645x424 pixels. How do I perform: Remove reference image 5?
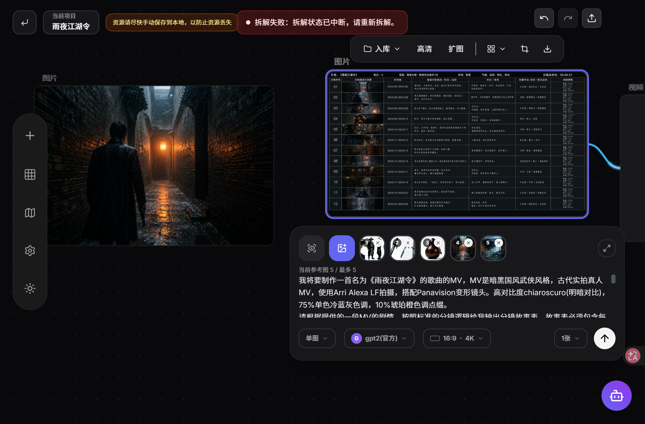pos(499,243)
